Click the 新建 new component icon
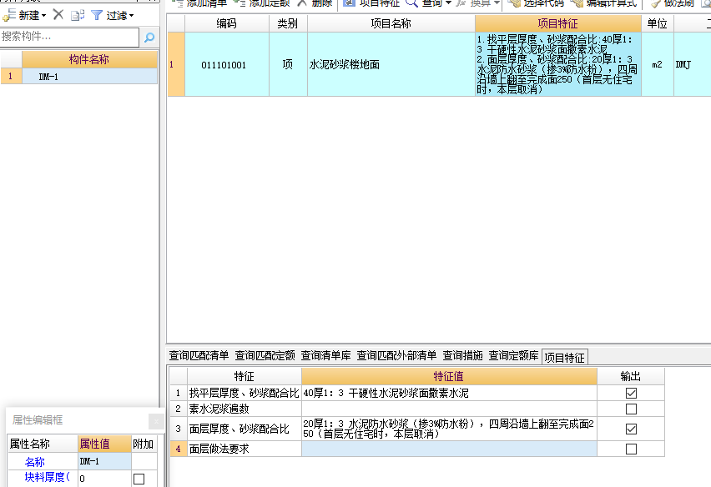 9,15
